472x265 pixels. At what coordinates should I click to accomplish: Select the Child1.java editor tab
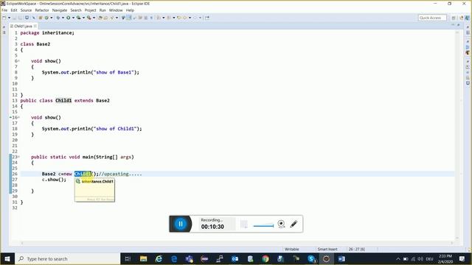point(23,26)
